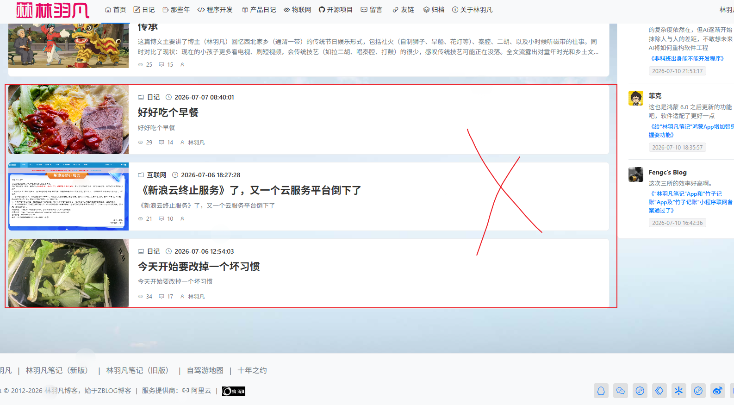
Task: Click the post excerpt 好好吃个早餐
Action: tap(156, 128)
